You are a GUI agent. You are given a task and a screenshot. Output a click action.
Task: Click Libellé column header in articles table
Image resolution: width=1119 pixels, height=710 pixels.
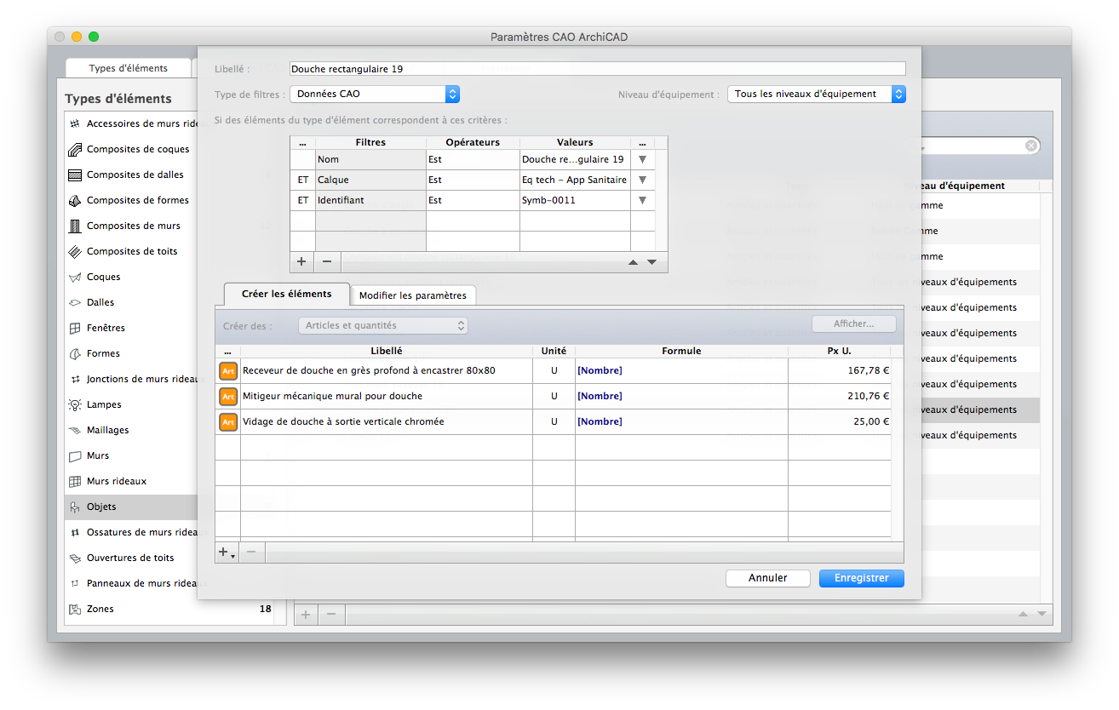click(387, 351)
